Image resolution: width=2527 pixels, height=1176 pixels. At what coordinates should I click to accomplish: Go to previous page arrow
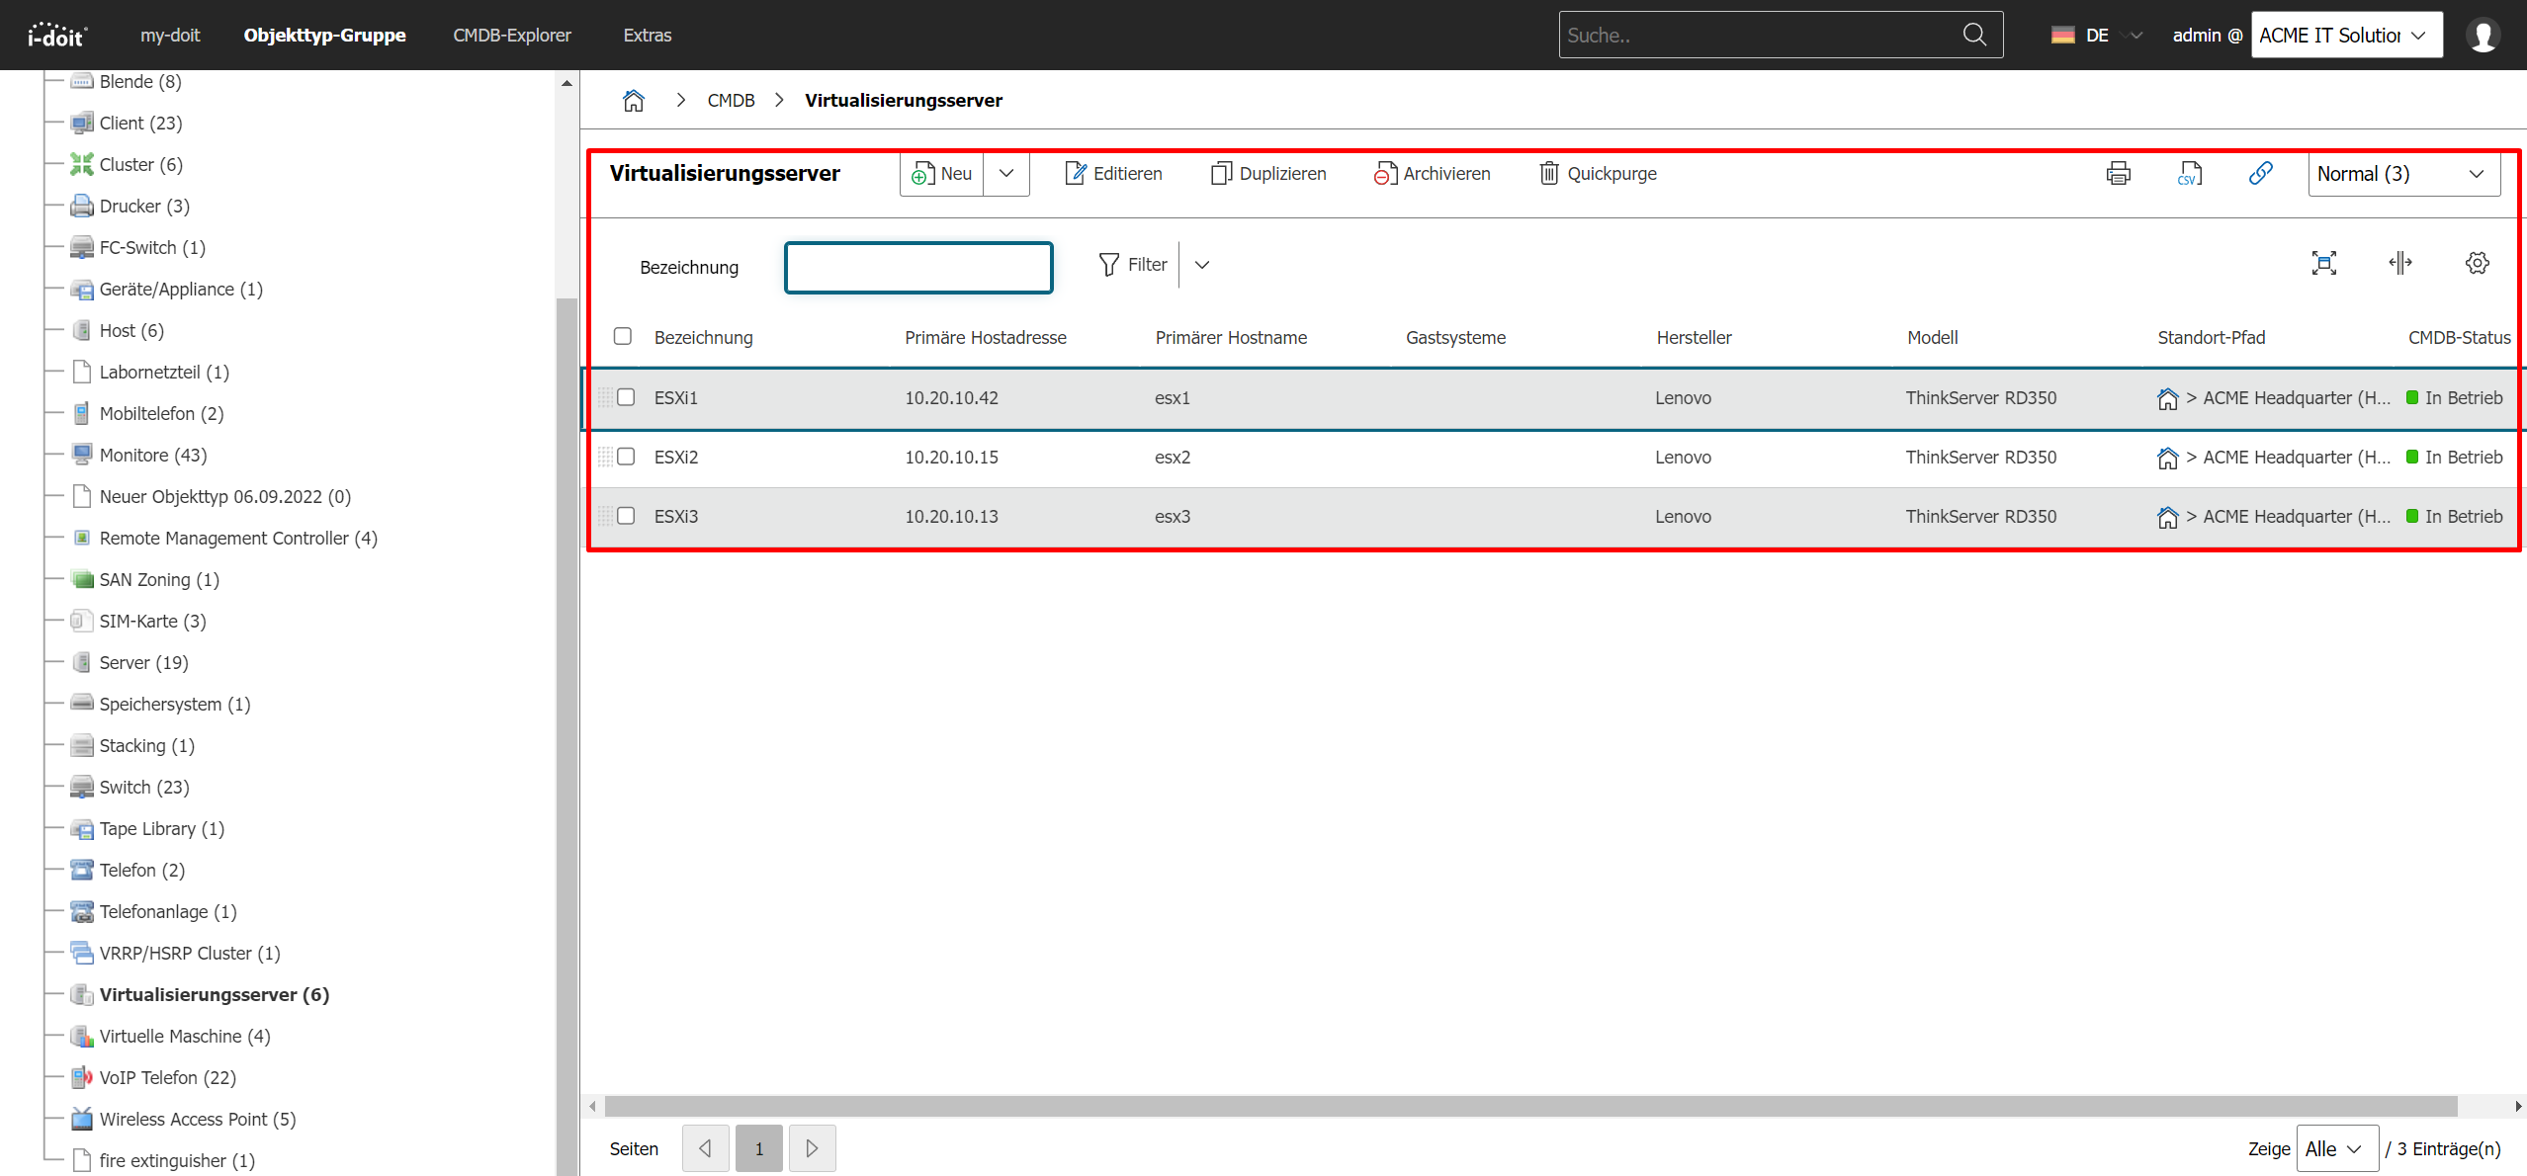click(706, 1148)
